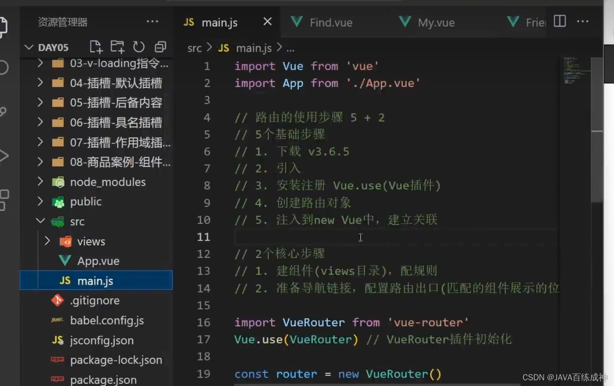Viewport: 614px width, 386px height.
Task: Switch to the main.js editor tab
Action: [228, 22]
